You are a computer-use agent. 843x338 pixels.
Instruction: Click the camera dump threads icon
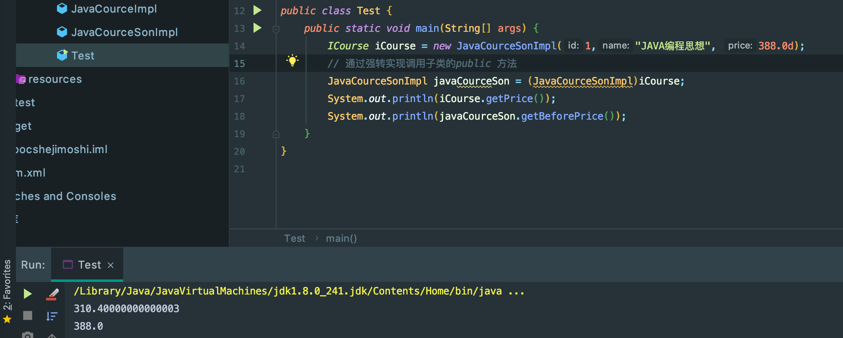pos(28,335)
